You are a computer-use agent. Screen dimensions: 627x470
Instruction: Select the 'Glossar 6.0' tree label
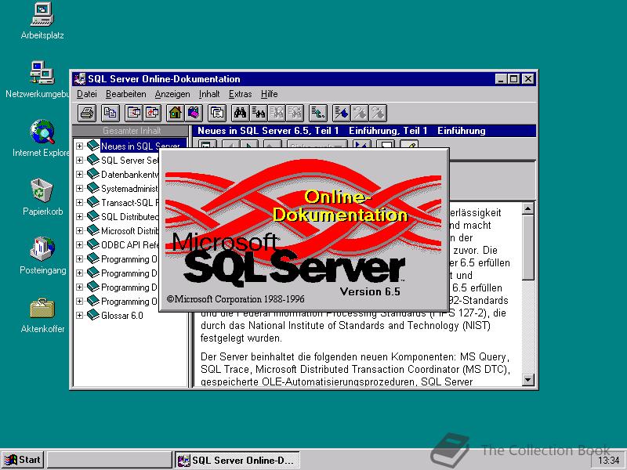pos(122,316)
